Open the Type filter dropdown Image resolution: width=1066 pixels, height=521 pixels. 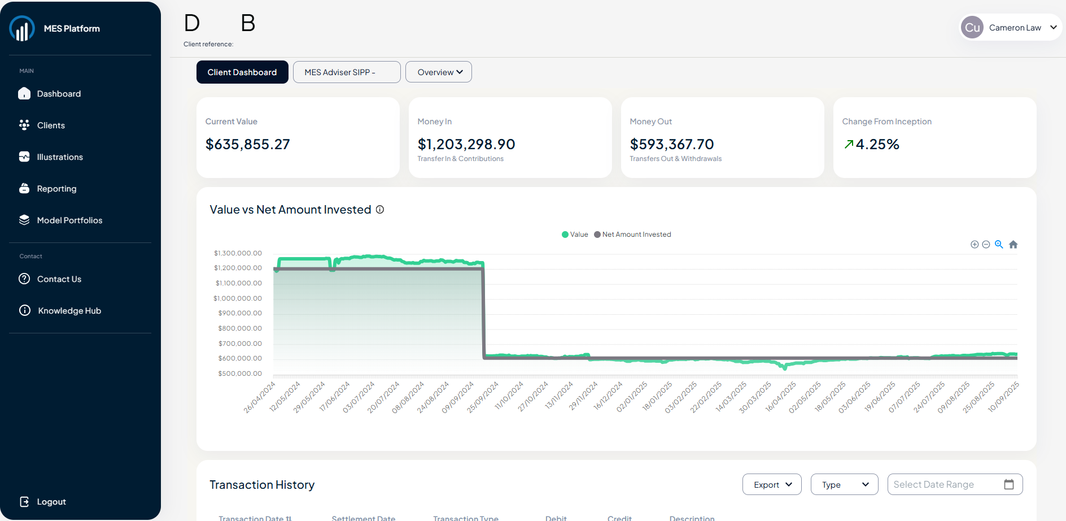click(x=844, y=485)
